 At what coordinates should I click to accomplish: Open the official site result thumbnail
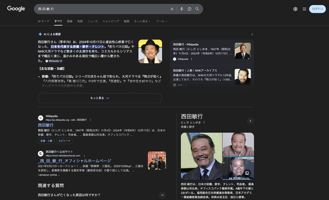[x=157, y=161]
